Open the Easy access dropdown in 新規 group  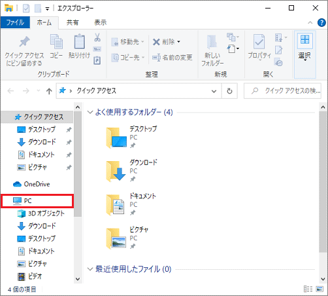(x=233, y=48)
